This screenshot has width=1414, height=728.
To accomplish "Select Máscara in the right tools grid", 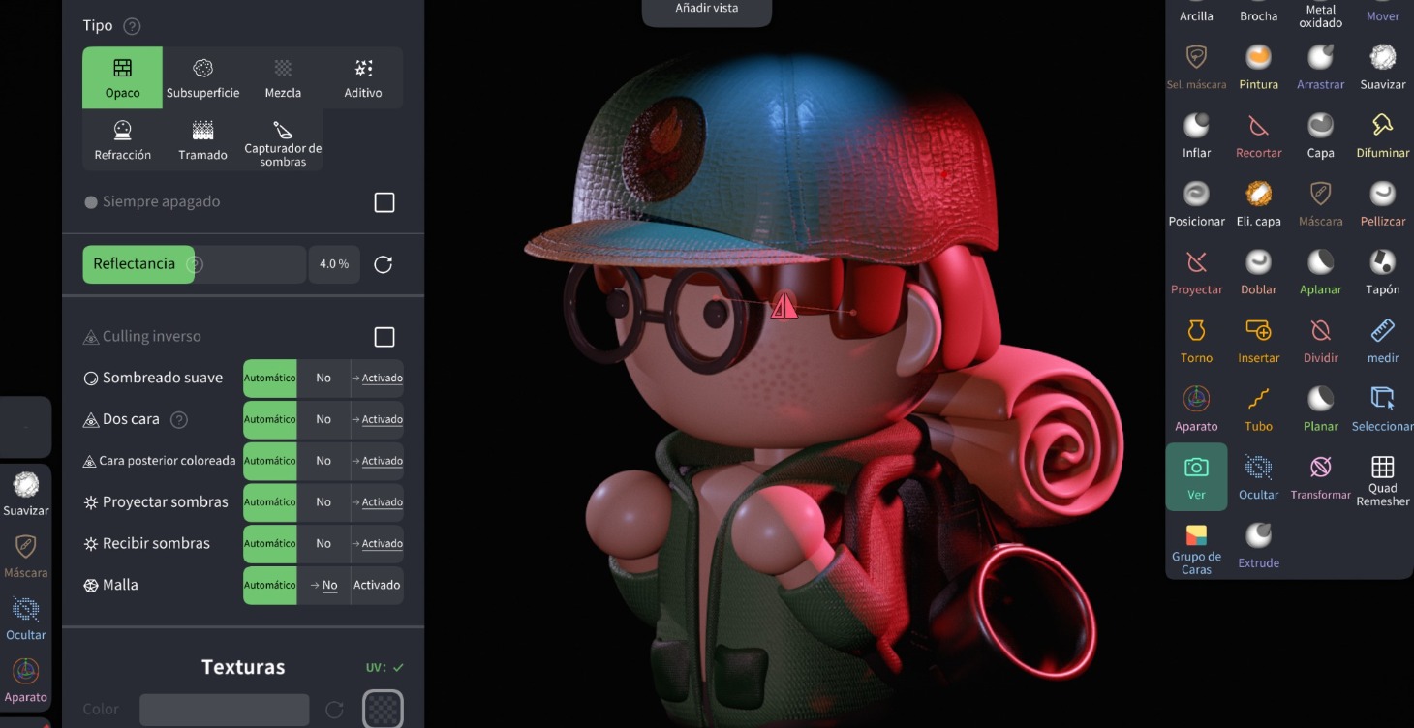I will 1320,204.
